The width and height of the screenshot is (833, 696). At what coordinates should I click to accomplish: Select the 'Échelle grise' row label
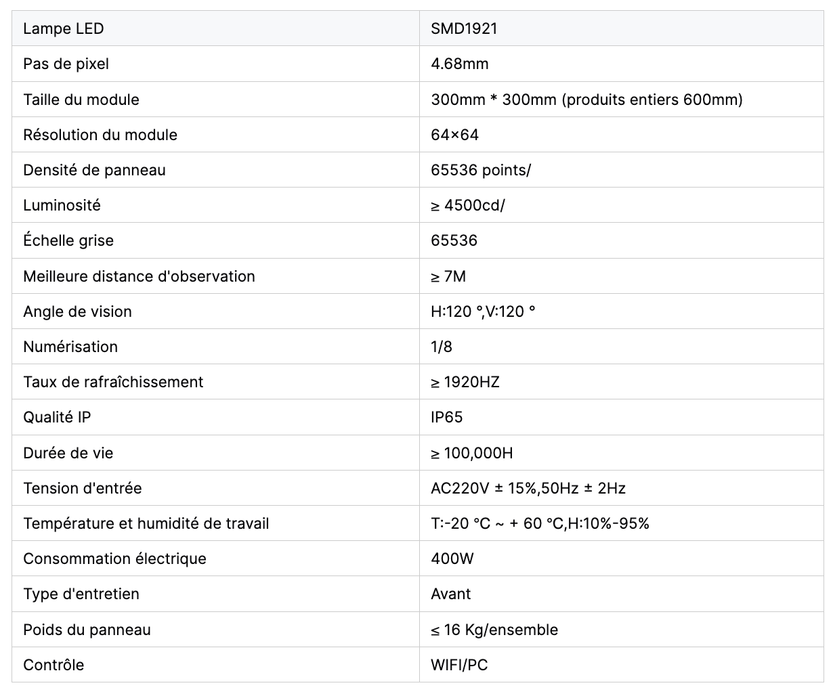tap(68, 240)
